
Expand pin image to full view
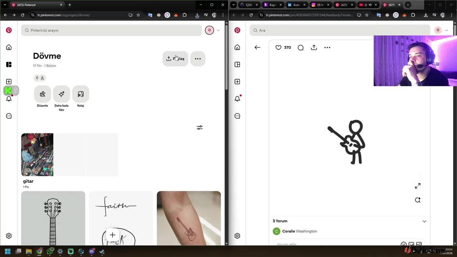point(418,186)
